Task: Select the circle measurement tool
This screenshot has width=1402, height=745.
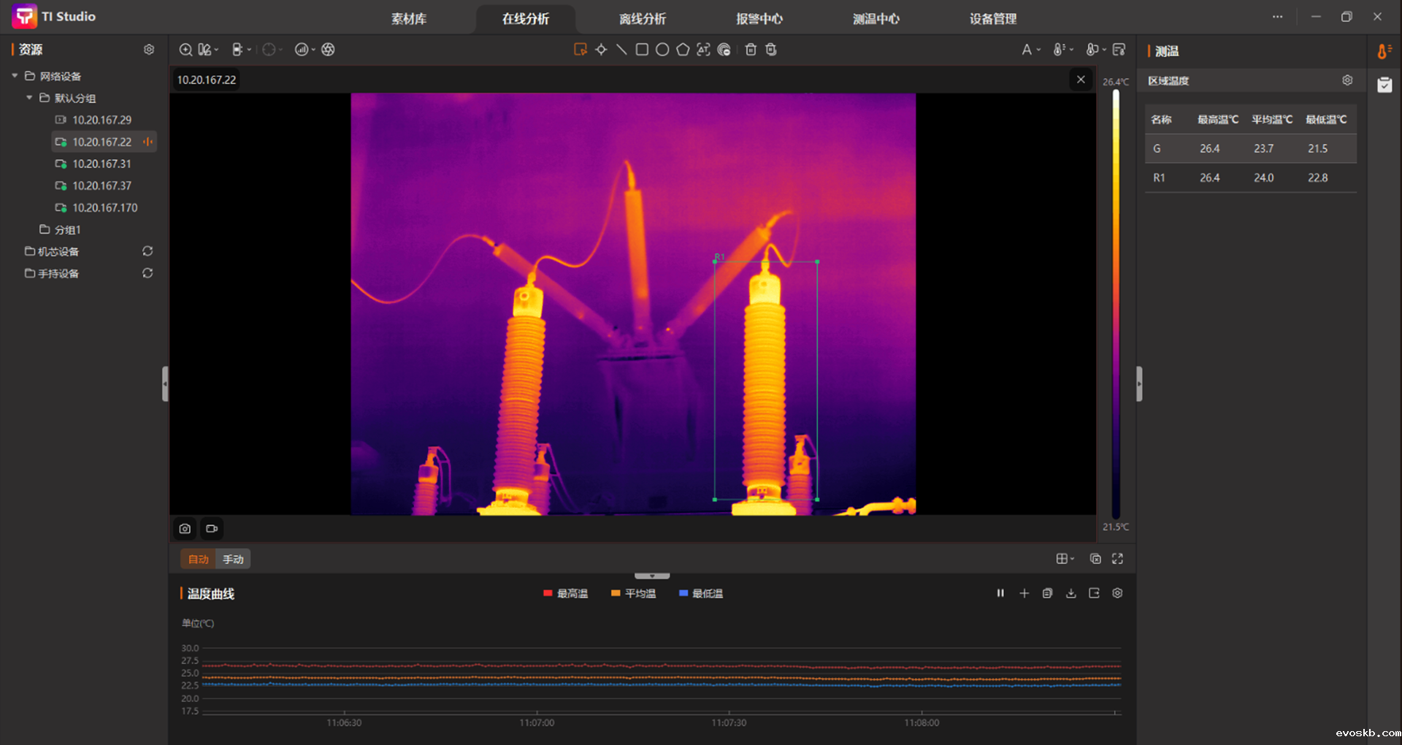Action: (662, 50)
